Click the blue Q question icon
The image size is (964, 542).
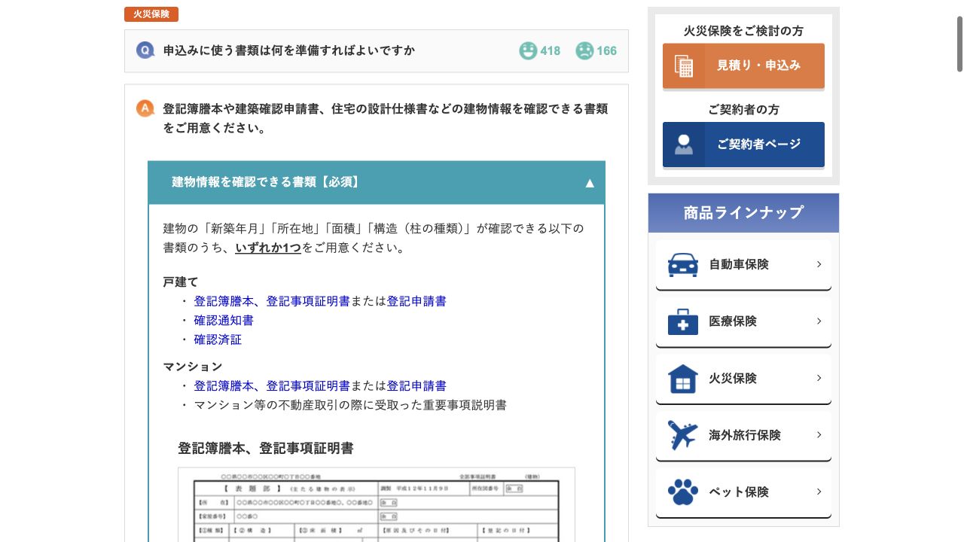(x=145, y=50)
